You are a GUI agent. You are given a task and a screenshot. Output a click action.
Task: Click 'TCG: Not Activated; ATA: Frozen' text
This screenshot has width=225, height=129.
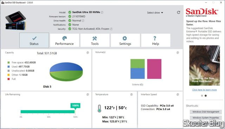pos(91,29)
